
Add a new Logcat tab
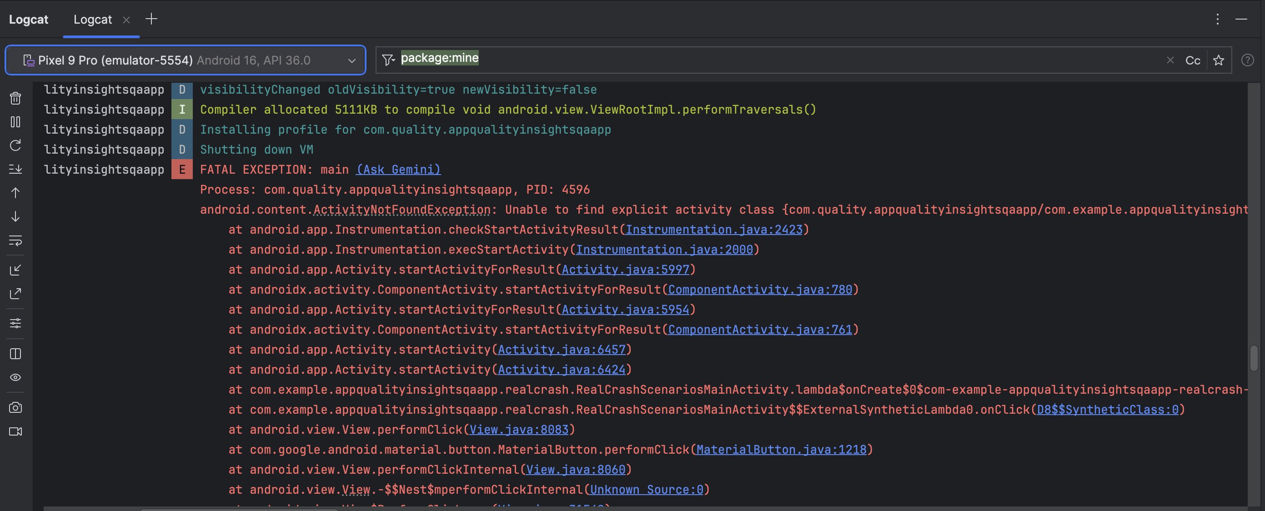tap(151, 19)
